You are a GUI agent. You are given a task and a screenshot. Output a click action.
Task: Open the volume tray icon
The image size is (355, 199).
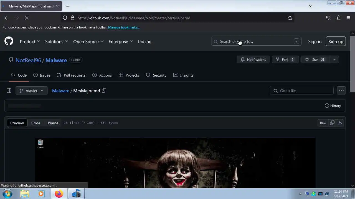tap(327, 194)
